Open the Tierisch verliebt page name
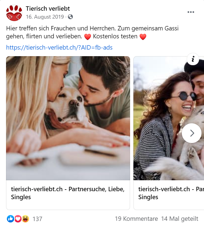204x226 pixels. tap(48, 9)
